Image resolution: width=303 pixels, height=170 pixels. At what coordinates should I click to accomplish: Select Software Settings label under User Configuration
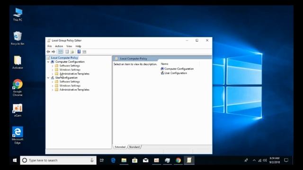[70, 82]
